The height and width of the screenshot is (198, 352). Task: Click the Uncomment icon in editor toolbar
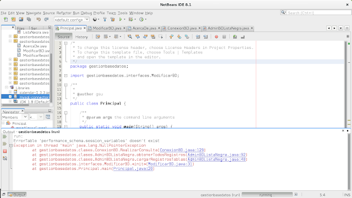[x=243, y=37]
